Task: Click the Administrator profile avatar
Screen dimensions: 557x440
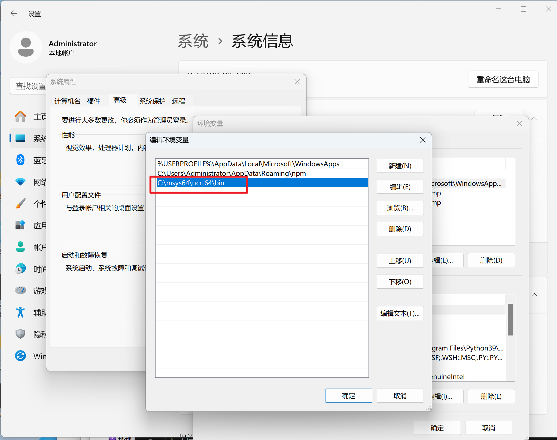Action: point(26,47)
